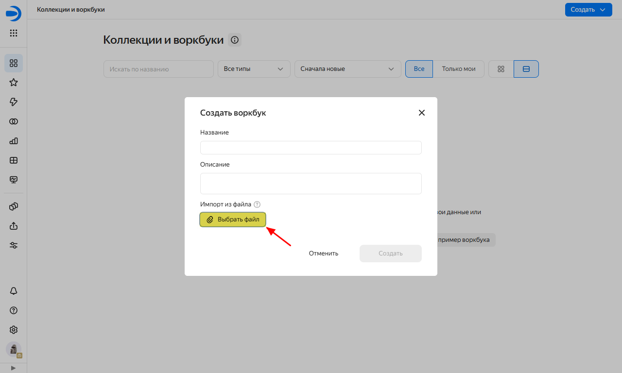
Task: Close the Создать воркбук dialog
Action: pyautogui.click(x=421, y=113)
